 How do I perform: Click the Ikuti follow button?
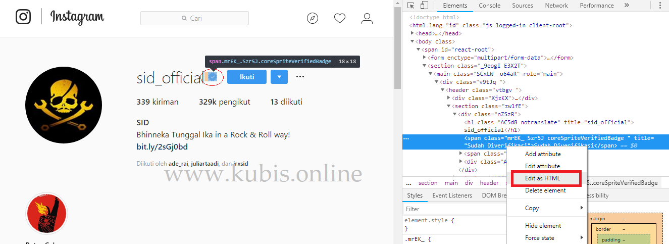pos(246,77)
